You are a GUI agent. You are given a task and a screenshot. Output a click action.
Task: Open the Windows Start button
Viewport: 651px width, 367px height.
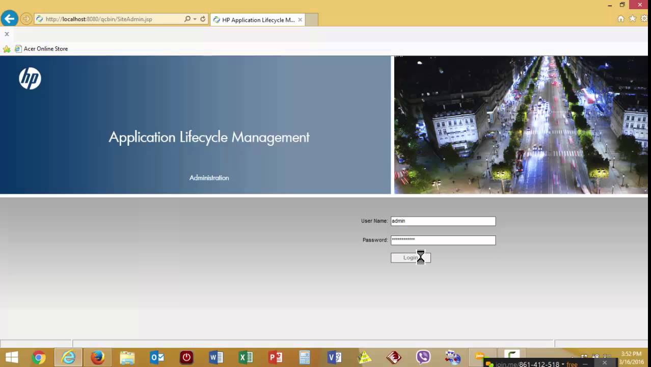(x=11, y=357)
